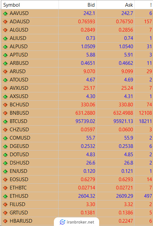Image resolution: width=153 pixels, height=226 pixels.
Task: Click the green up arrow beside ETHUSD
Action: (x=5, y=196)
